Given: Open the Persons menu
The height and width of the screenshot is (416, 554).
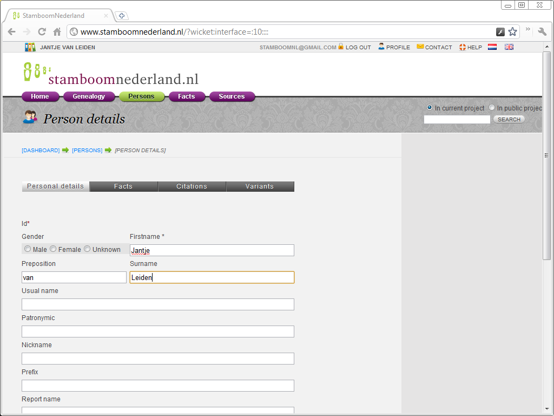Looking at the screenshot, I should 141,96.
